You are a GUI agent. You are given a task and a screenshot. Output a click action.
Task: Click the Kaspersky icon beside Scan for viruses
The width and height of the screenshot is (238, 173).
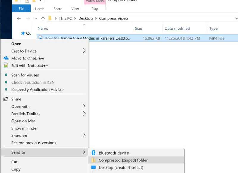tap(6, 75)
